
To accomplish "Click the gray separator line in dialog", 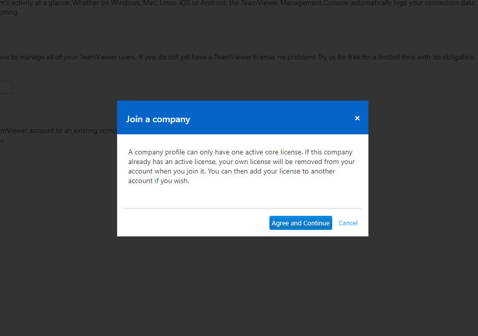I will [243, 208].
